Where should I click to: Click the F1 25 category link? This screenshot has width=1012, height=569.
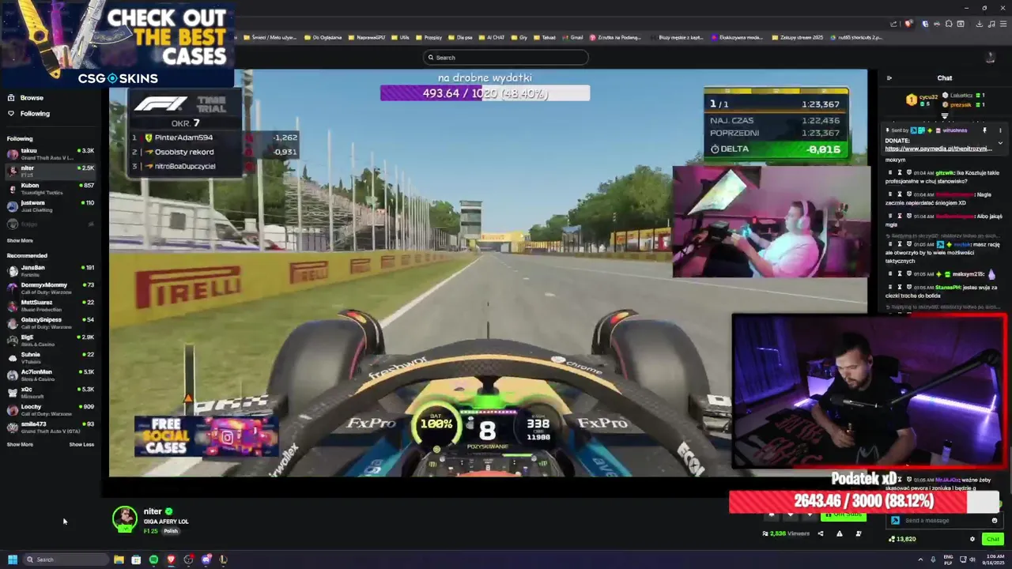click(150, 531)
